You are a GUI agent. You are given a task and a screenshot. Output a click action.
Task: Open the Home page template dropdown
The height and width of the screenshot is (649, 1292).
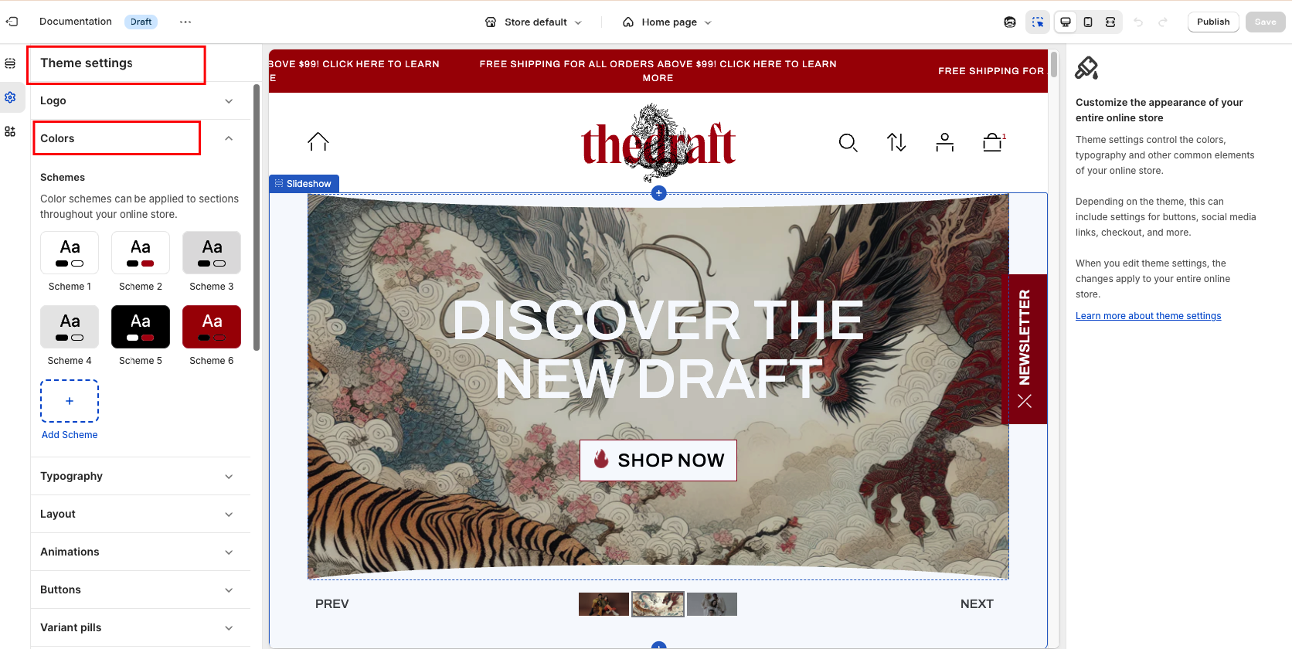pyautogui.click(x=668, y=22)
